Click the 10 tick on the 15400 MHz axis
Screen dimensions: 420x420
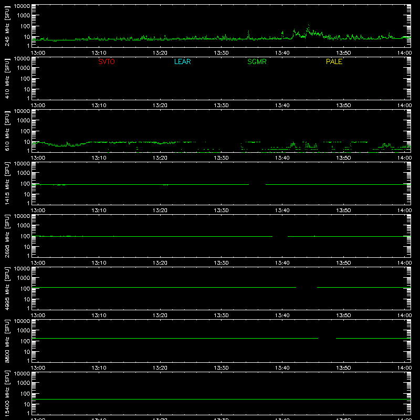click(x=27, y=404)
